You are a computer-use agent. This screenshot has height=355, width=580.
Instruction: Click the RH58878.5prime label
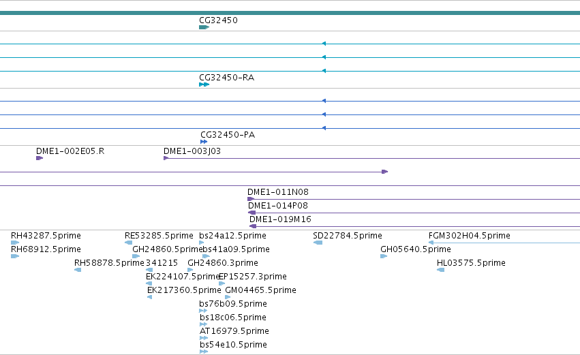[x=109, y=263]
